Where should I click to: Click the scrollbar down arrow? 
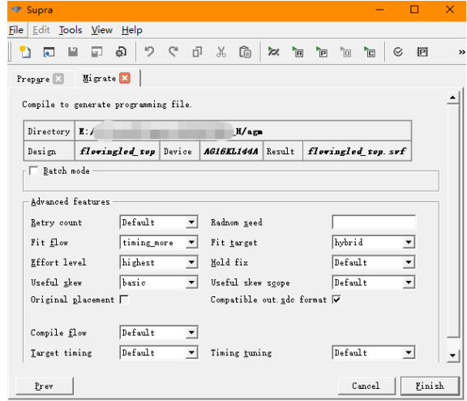click(452, 356)
